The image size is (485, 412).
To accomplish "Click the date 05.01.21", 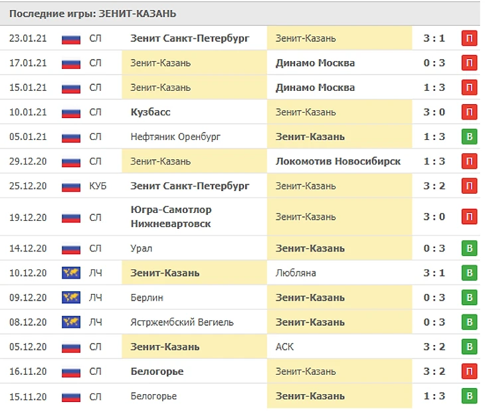I will coord(28,137).
